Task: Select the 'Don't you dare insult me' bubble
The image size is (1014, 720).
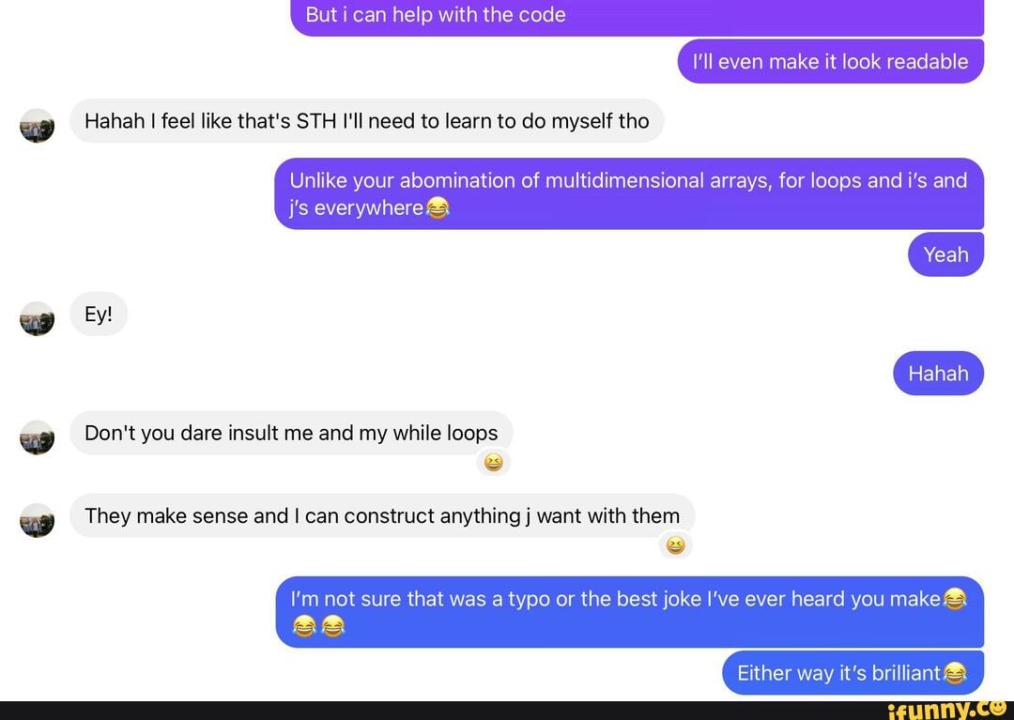Action: pos(291,433)
